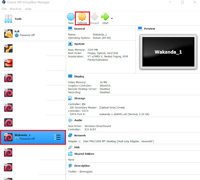Click the name value 'Wakanda_1' in General
The image size is (200, 180).
(x=100, y=35)
